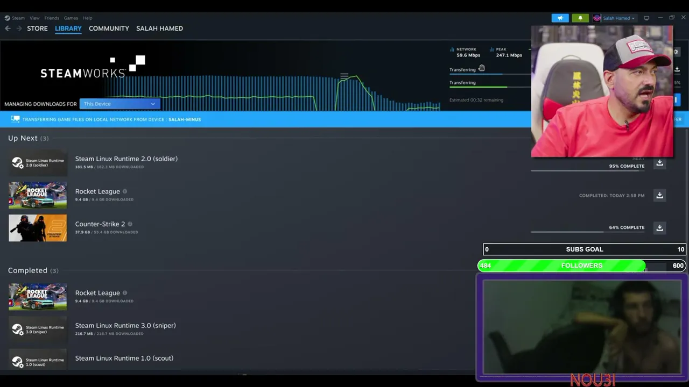689x387 pixels.
Task: Open the Help menu
Action: pos(87,18)
